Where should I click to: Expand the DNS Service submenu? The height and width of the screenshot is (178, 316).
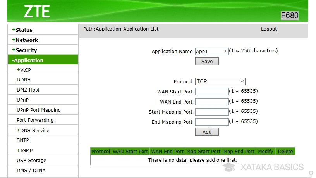[33, 130]
